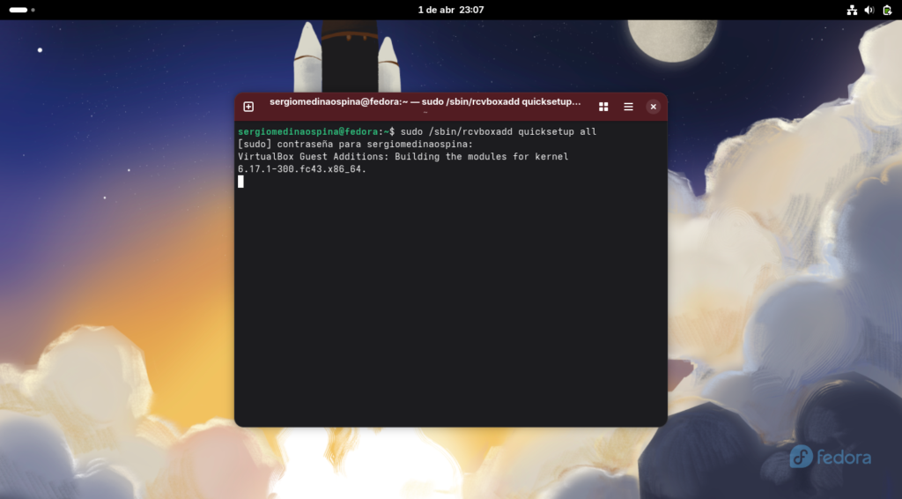Open a new terminal tab
The image size is (902, 499).
pyautogui.click(x=248, y=107)
